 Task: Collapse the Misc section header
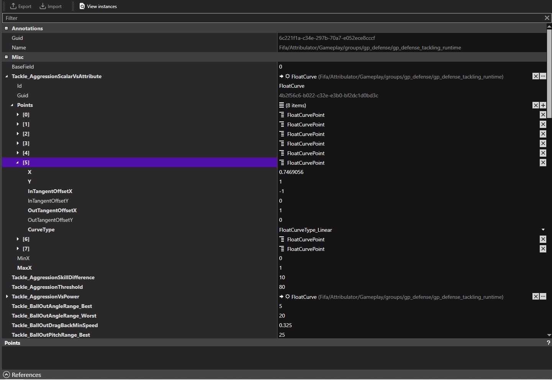pyautogui.click(x=6, y=57)
